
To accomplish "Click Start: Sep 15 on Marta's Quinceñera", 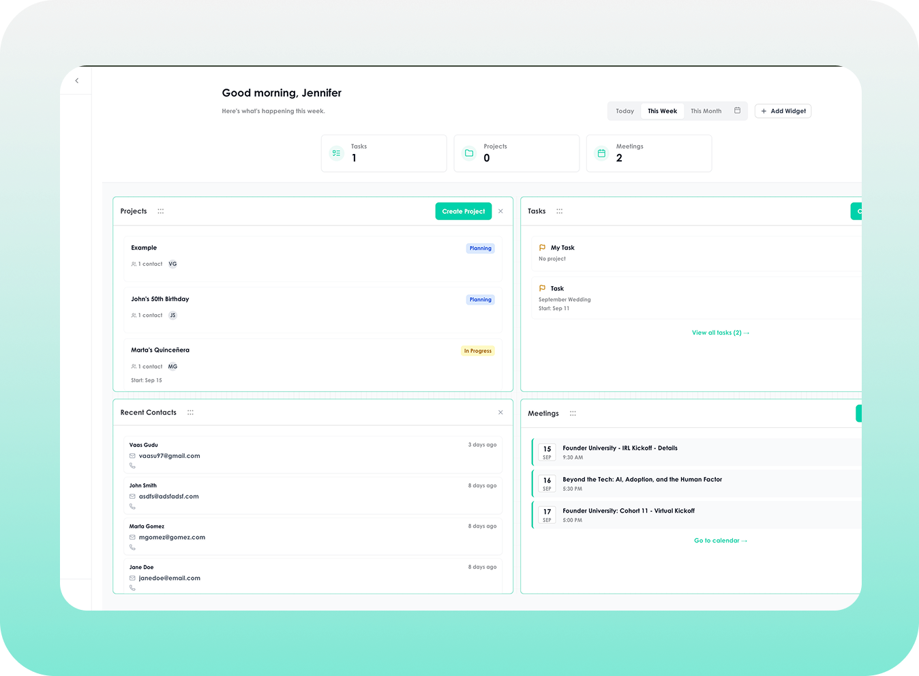I will (x=147, y=380).
